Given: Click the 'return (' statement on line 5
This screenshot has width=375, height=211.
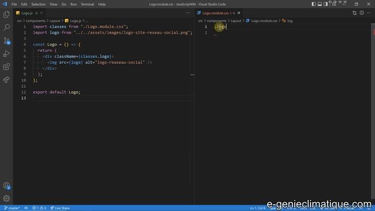Looking at the screenshot, I should pyautogui.click(x=47, y=50).
